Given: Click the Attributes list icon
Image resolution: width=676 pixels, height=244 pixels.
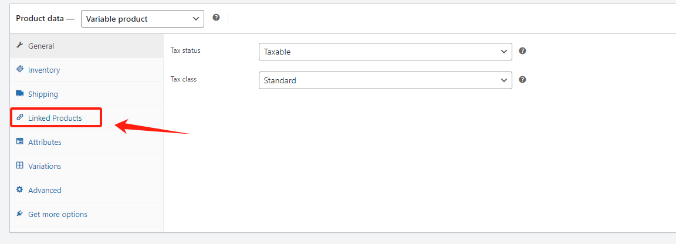Looking at the screenshot, I should (x=20, y=141).
